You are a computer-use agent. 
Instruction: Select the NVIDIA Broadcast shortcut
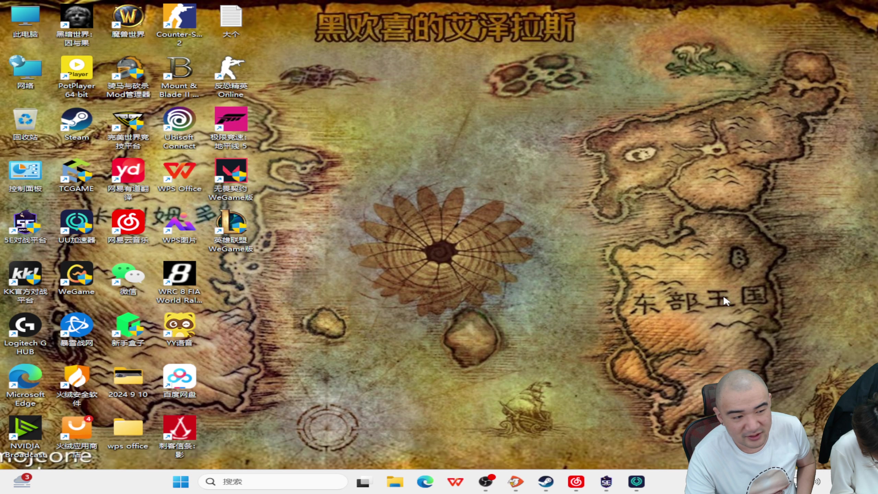pyautogui.click(x=25, y=436)
